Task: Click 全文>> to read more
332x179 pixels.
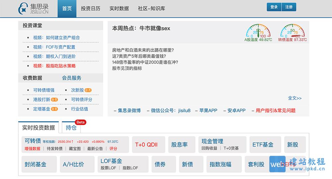Action: click(295, 98)
